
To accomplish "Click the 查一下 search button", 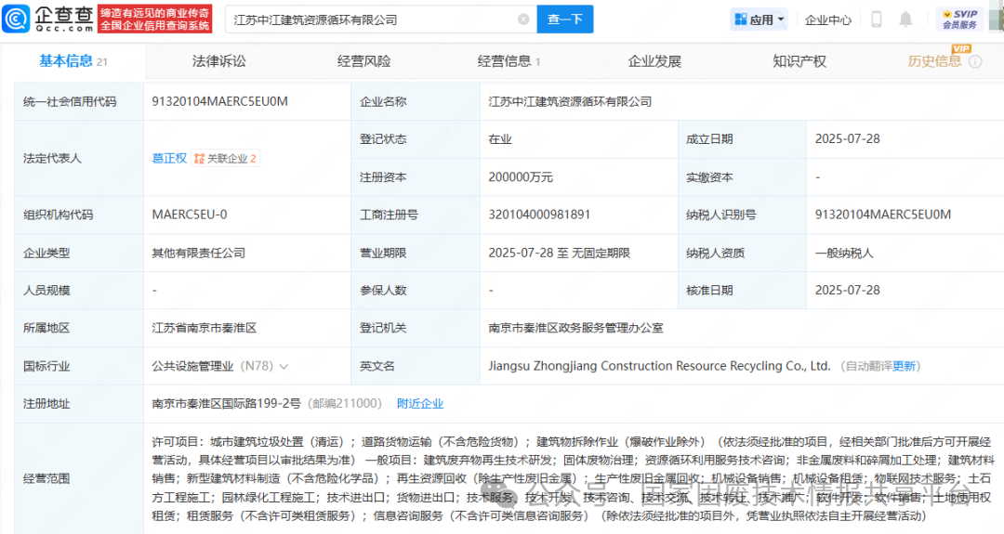I will coord(565,20).
